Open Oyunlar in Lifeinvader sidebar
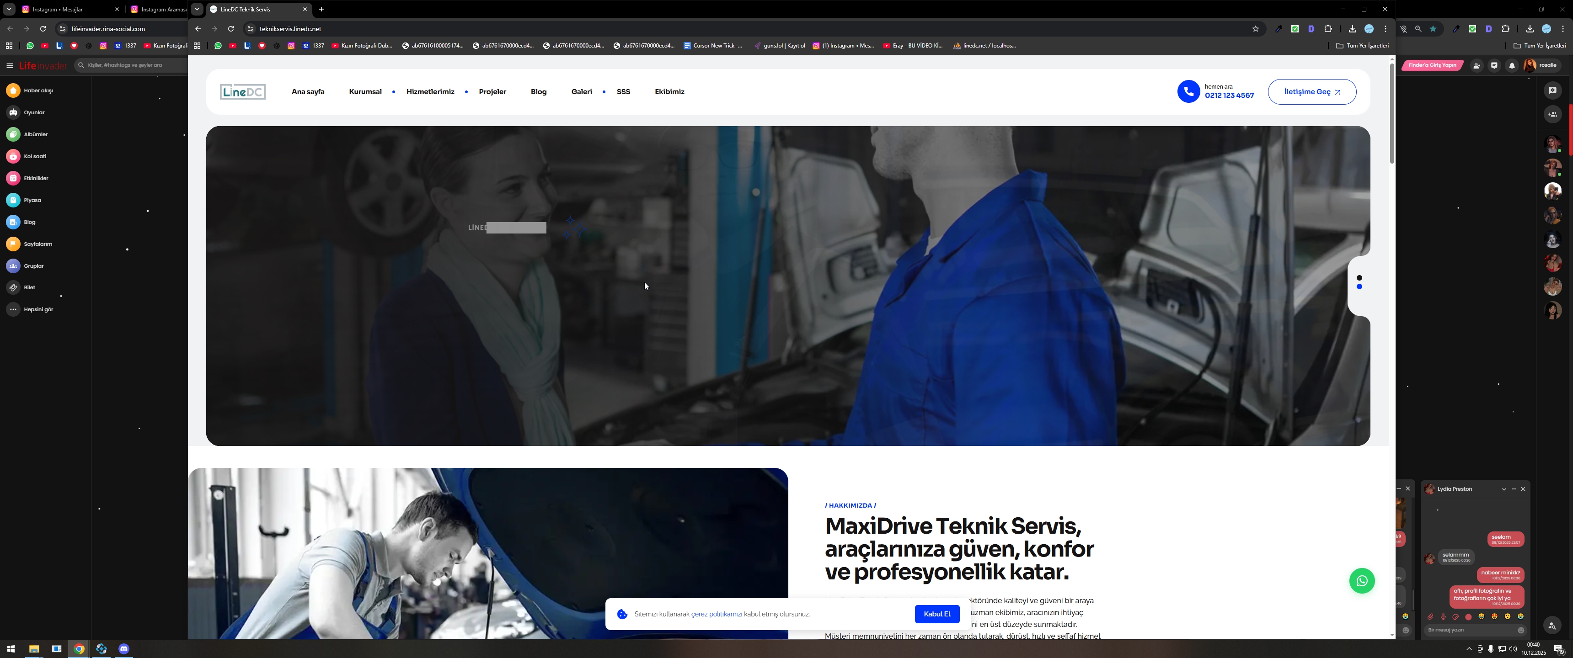The image size is (1573, 658). click(33, 112)
